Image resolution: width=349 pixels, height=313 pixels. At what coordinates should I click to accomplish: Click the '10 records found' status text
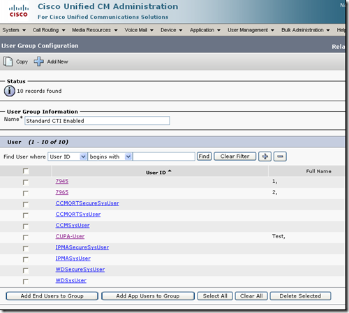point(39,91)
